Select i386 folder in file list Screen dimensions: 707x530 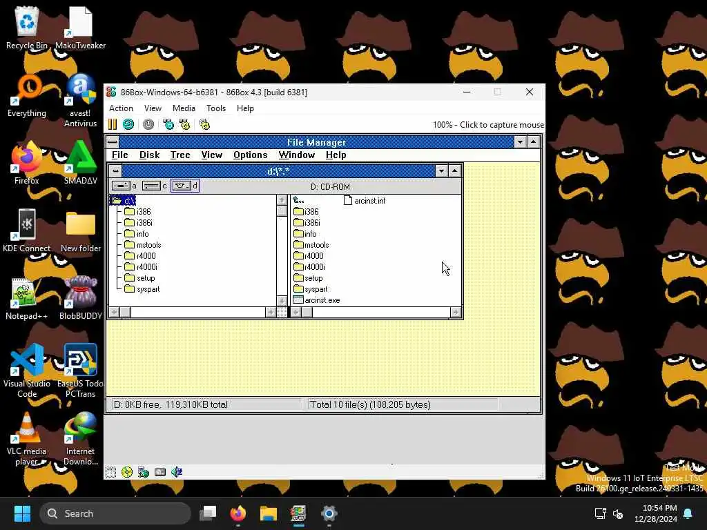point(306,211)
